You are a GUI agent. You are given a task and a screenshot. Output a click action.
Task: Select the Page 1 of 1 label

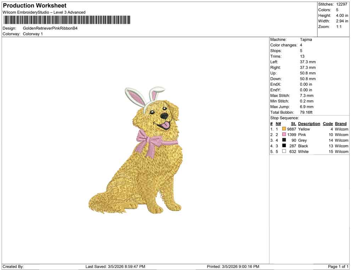[337, 266]
